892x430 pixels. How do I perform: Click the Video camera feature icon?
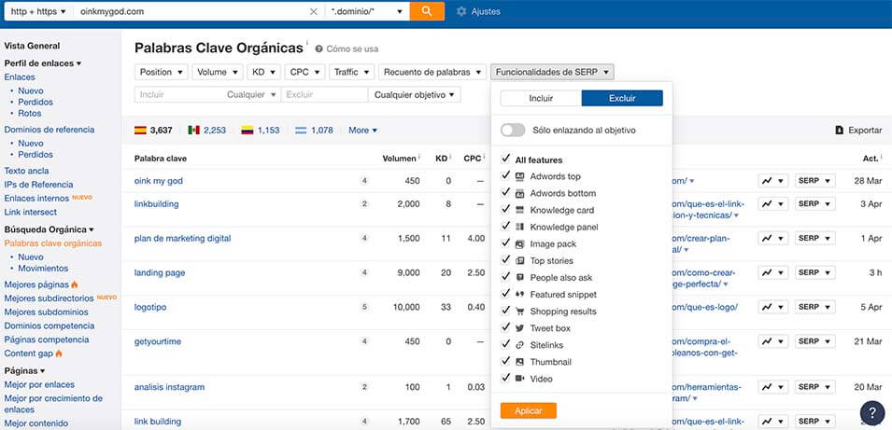click(x=519, y=379)
